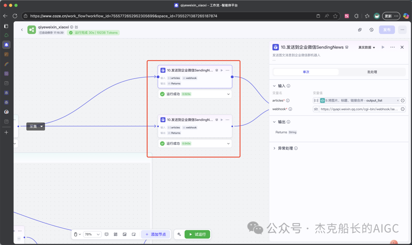Open the mouse interaction mode dropdown
This screenshot has height=245, width=412.
(x=77, y=234)
